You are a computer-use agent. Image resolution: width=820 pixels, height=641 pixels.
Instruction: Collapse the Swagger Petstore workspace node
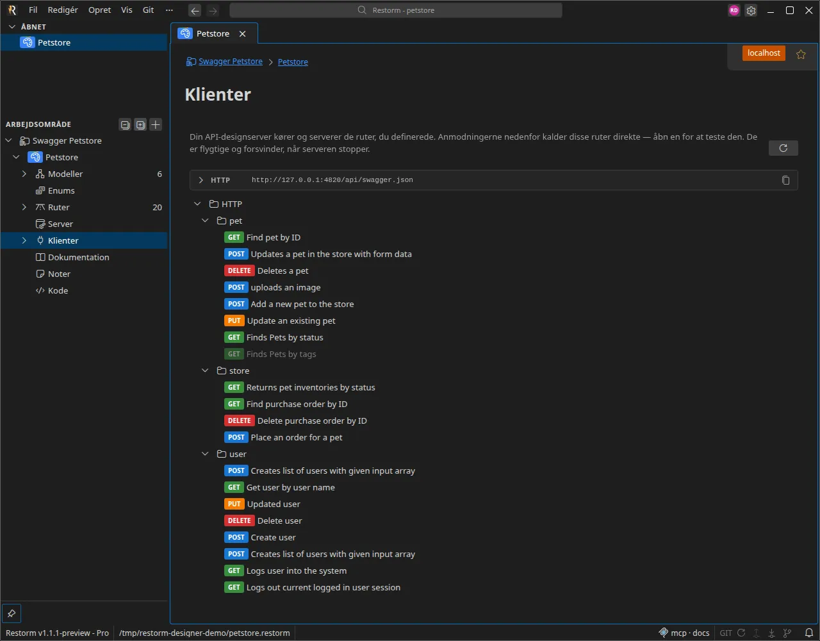click(x=9, y=140)
